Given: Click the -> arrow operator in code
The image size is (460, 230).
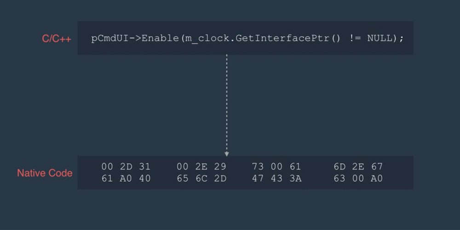Looking at the screenshot, I should pos(135,39).
